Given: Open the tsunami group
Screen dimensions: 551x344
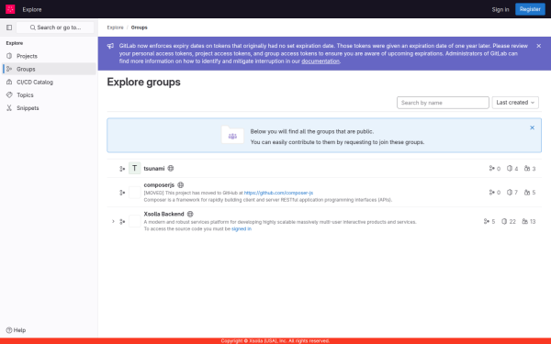Looking at the screenshot, I should coord(154,169).
